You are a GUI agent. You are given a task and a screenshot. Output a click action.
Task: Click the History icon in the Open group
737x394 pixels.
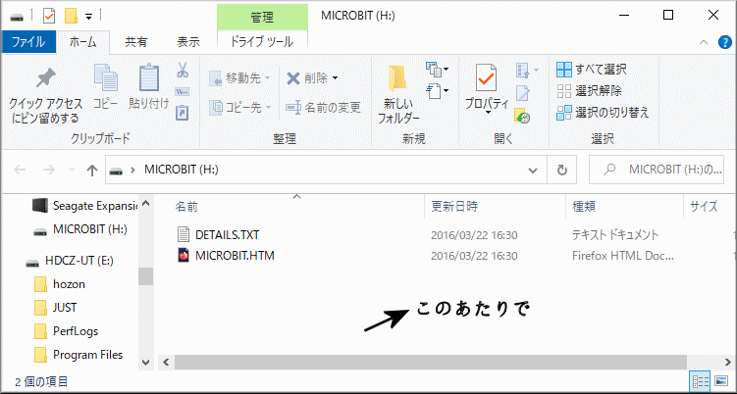pos(522,116)
